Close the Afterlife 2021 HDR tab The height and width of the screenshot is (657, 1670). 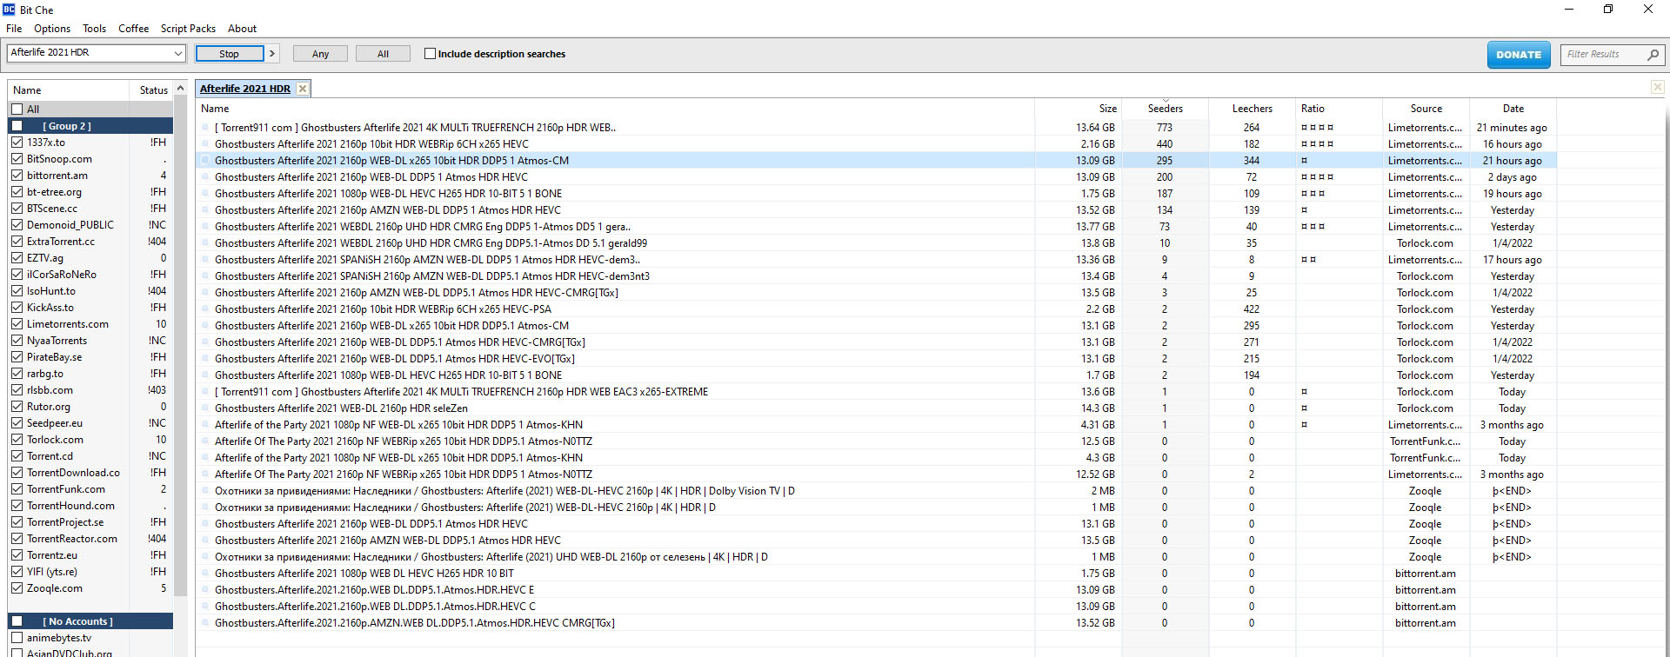pyautogui.click(x=302, y=89)
